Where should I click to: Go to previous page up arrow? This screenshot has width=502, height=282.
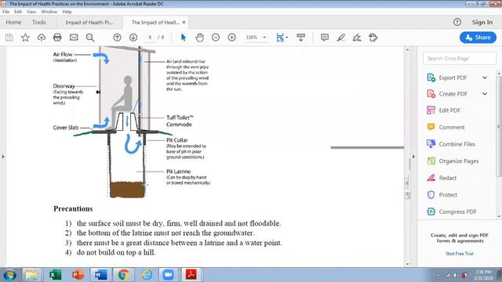tap(117, 38)
